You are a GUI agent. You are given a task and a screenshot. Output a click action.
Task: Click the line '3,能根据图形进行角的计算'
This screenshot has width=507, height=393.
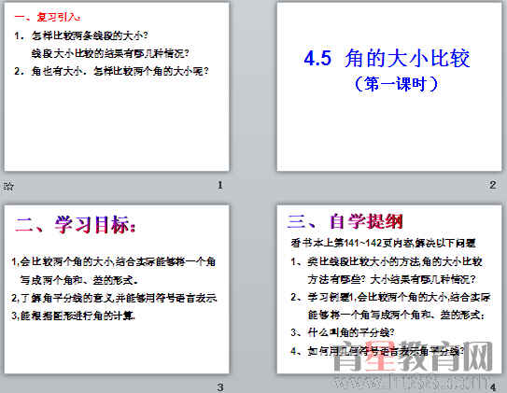pyautogui.click(x=74, y=316)
